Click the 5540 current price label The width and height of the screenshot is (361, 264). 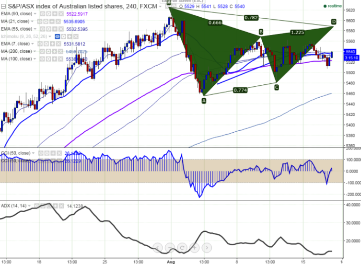point(350,52)
